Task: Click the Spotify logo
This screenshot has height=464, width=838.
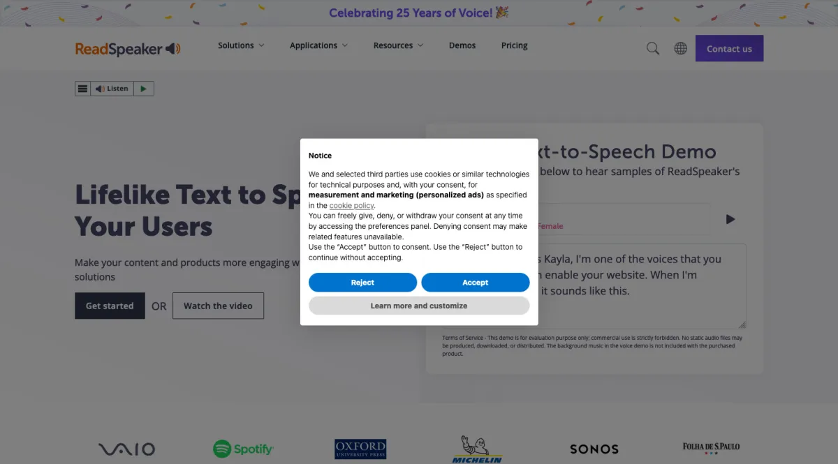Action: click(243, 449)
